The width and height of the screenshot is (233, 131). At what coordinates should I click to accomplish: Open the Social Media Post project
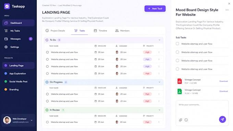pyautogui.click(x=18, y=82)
